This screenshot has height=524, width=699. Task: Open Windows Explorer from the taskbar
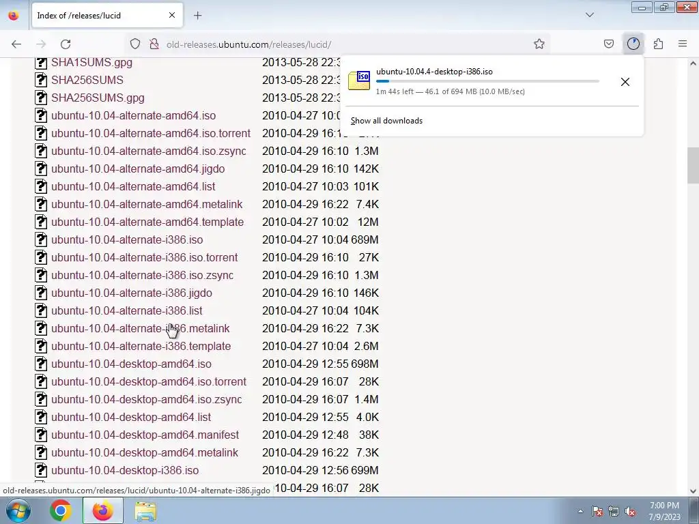pyautogui.click(x=145, y=510)
